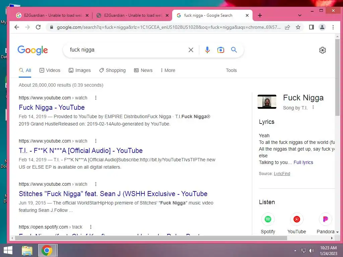Open a new browser tab
This screenshot has width=343, height=257.
click(260, 15)
